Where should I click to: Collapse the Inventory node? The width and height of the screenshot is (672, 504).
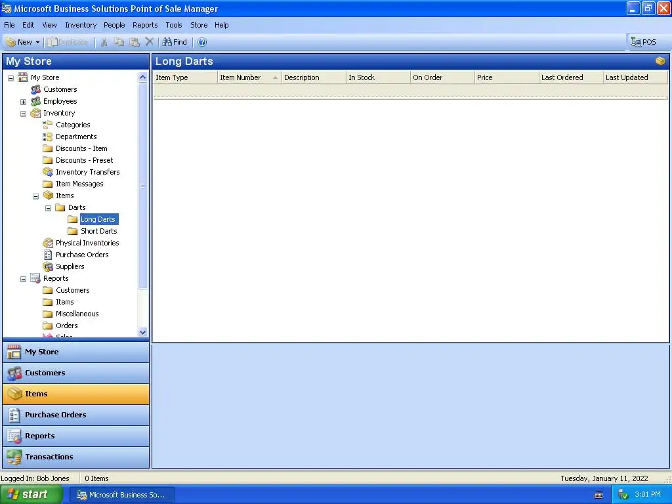pyautogui.click(x=23, y=114)
